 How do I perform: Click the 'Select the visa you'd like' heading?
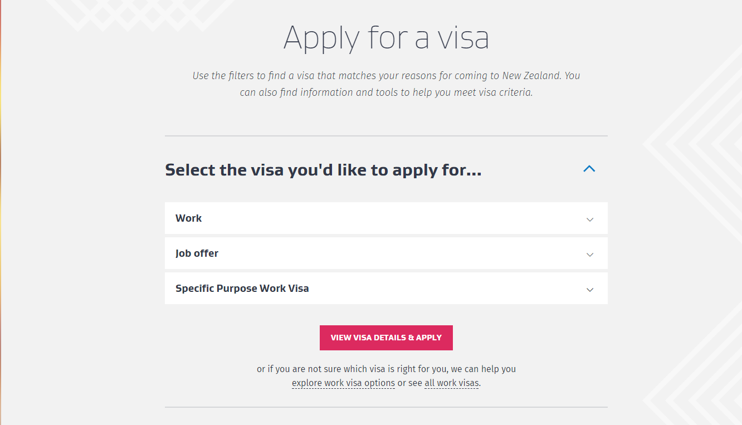point(323,170)
